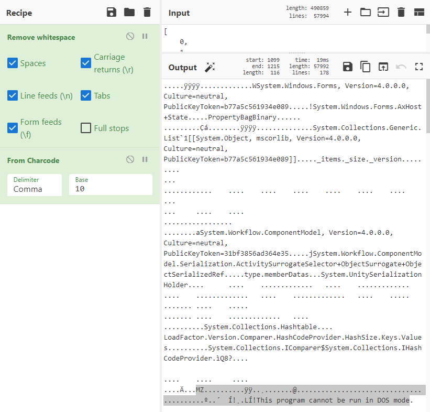The height and width of the screenshot is (412, 430).
Task: Load a saved recipe folder icon
Action: tap(129, 13)
